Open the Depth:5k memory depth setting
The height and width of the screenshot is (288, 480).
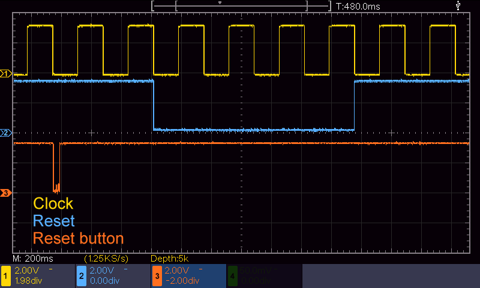[170, 258]
